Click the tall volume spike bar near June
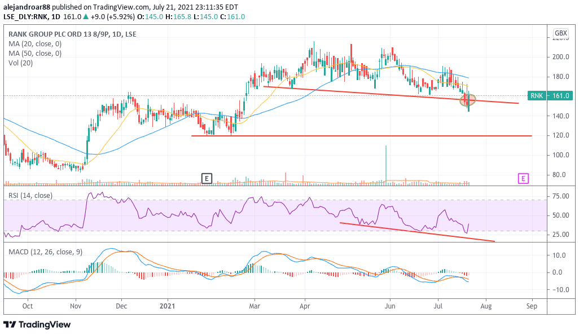Image resolution: width=579 pixels, height=335 pixels. [386, 164]
